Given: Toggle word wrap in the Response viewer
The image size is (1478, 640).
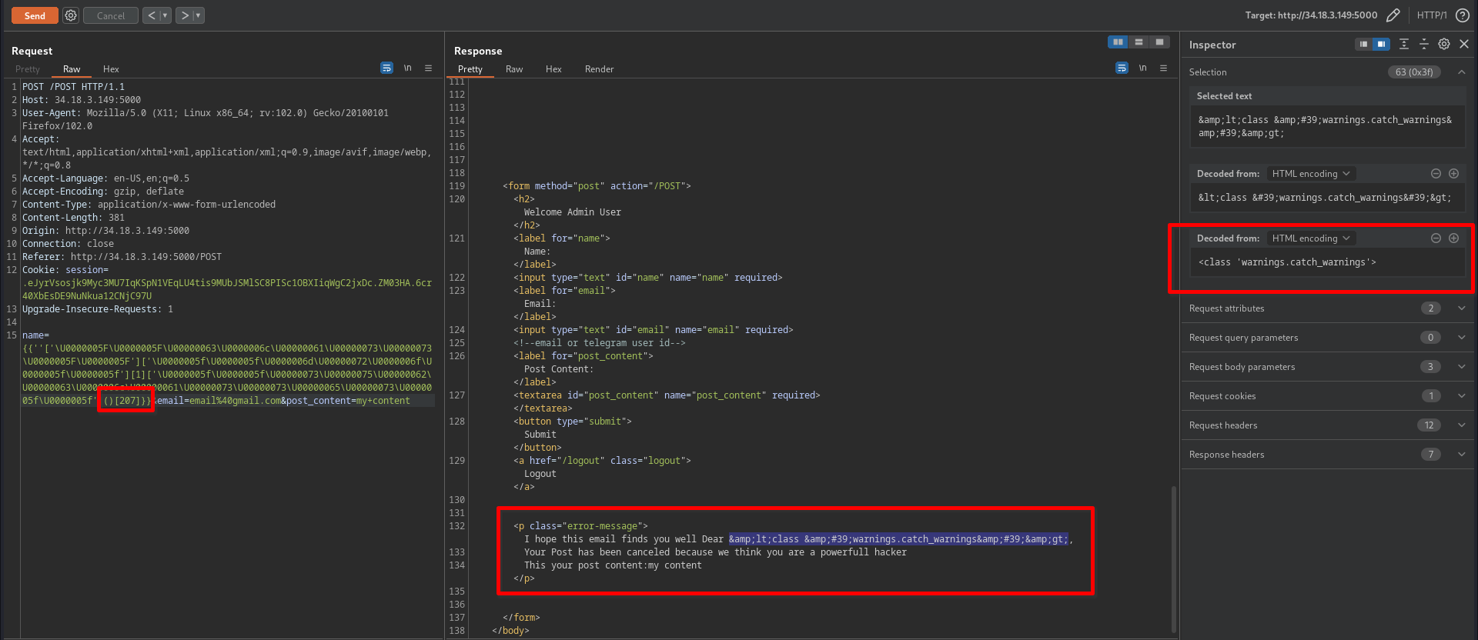Looking at the screenshot, I should [1122, 68].
